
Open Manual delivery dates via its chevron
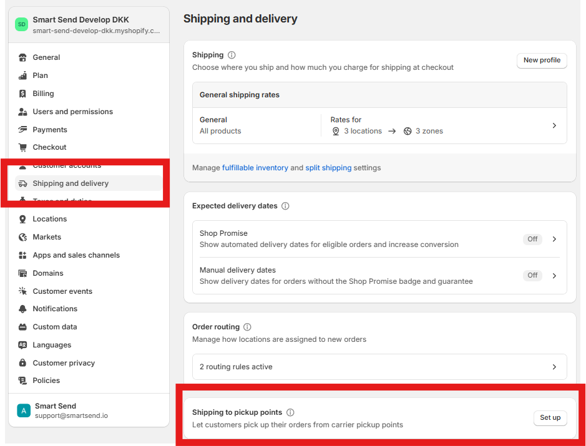click(554, 275)
